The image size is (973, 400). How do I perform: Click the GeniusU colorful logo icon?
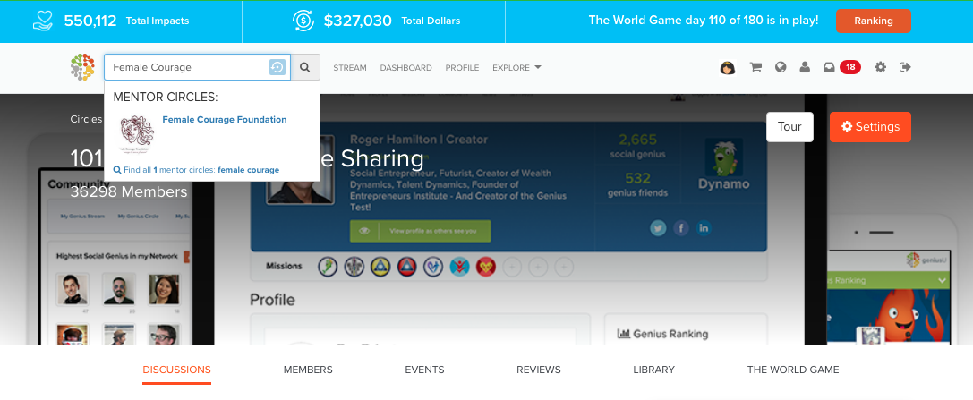coord(82,67)
